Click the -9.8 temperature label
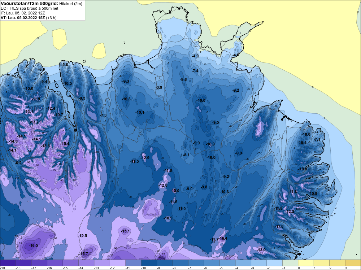This screenshot has height=270, width=361. pos(204,187)
